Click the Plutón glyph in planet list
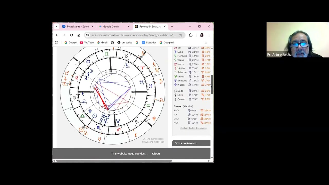 click(x=175, y=85)
